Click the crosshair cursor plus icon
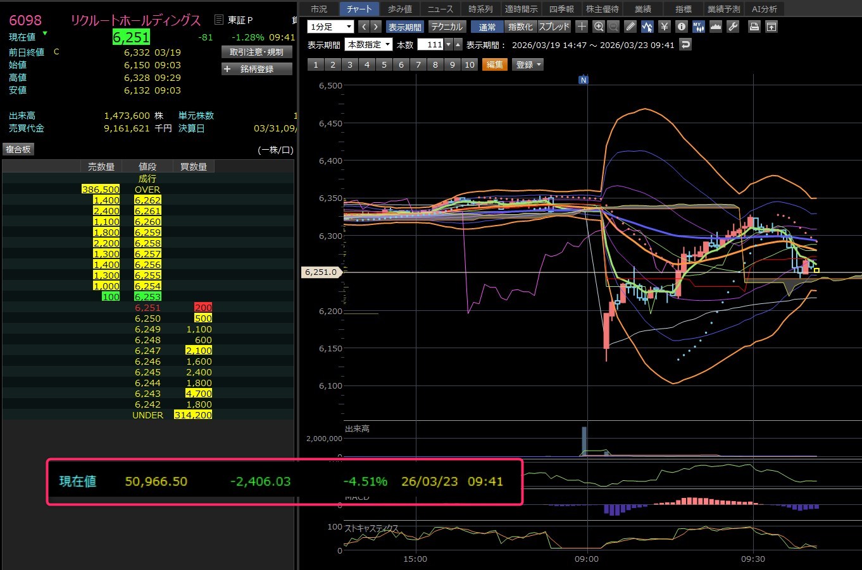Screen dimensions: 862x570 (582, 27)
